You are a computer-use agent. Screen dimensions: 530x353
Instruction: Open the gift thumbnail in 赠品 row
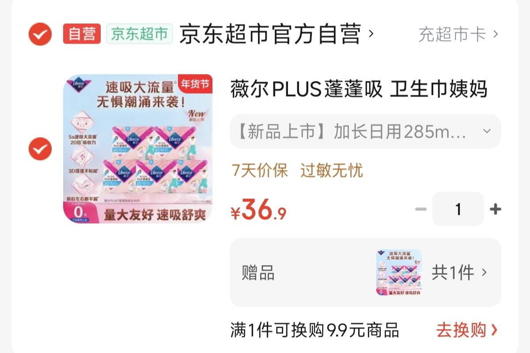(399, 273)
